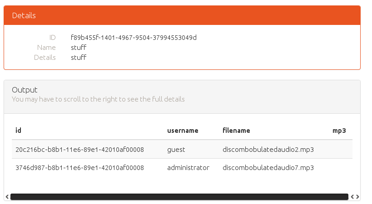Click the scroll-to-the-right hint text under Output
The image size is (372, 204).
[x=98, y=99]
